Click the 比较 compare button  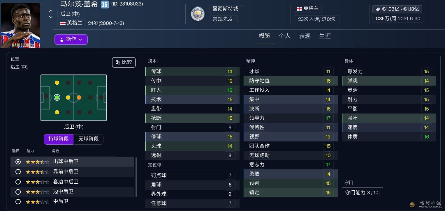pos(124,62)
